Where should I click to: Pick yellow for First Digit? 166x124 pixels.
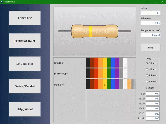(x=105, y=63)
